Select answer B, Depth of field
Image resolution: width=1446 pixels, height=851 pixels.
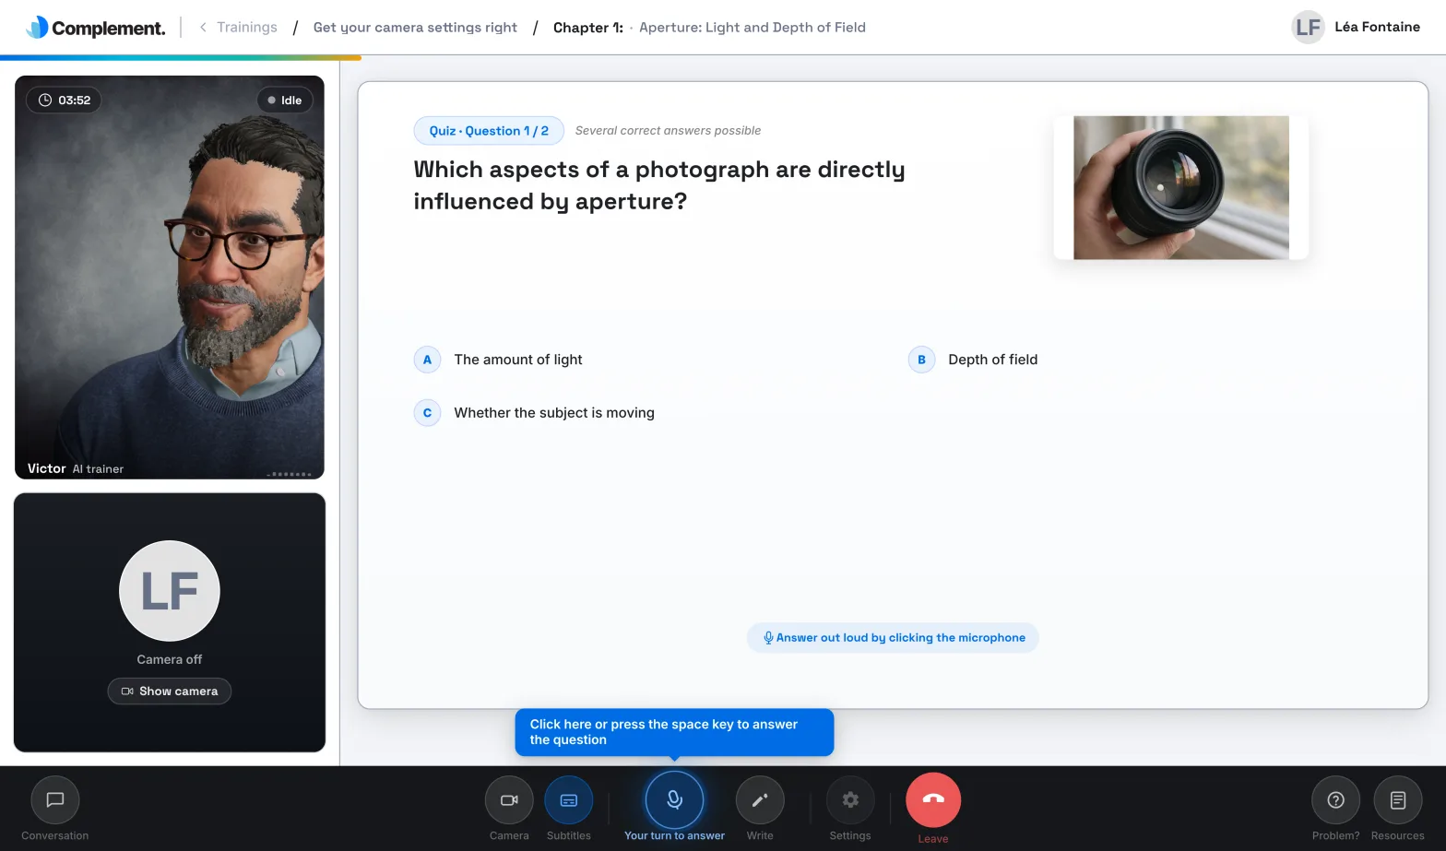coord(973,360)
